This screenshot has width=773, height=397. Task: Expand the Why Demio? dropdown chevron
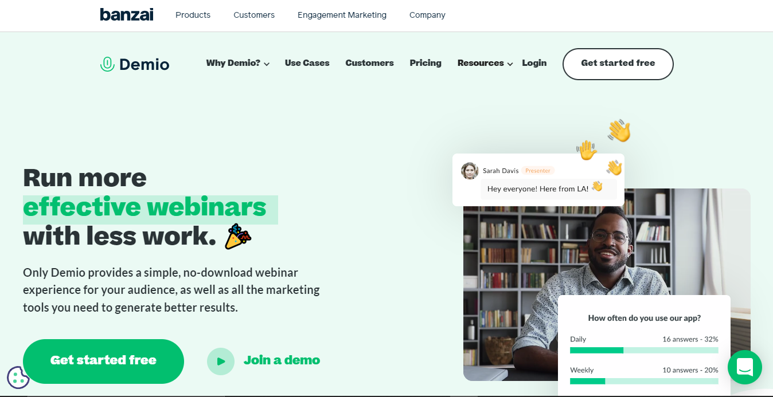point(267,64)
